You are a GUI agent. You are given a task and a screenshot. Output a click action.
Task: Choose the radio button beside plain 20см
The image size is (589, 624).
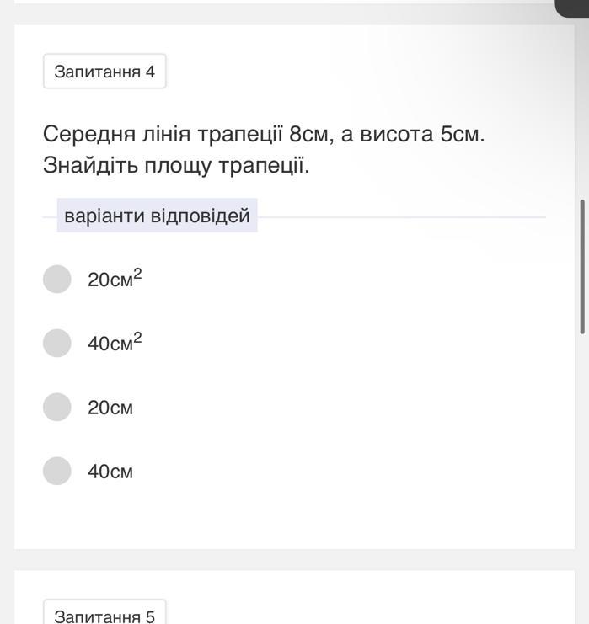tap(57, 407)
